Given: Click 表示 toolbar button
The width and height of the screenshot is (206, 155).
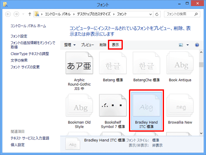Looking at the screenshot, I should (115, 45).
